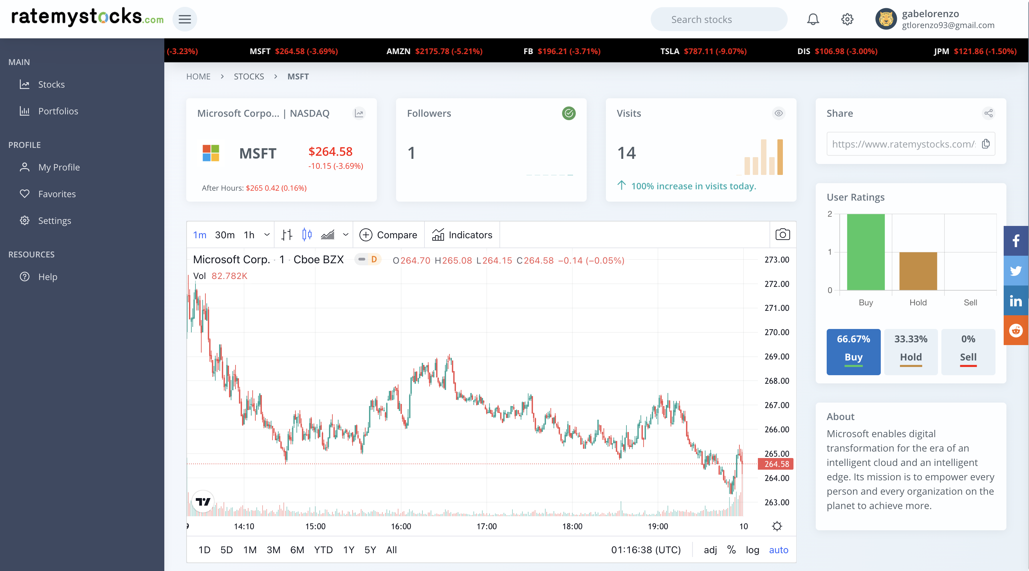Click the TradingView logo on the chart
This screenshot has width=1029, height=571.
pos(203,501)
